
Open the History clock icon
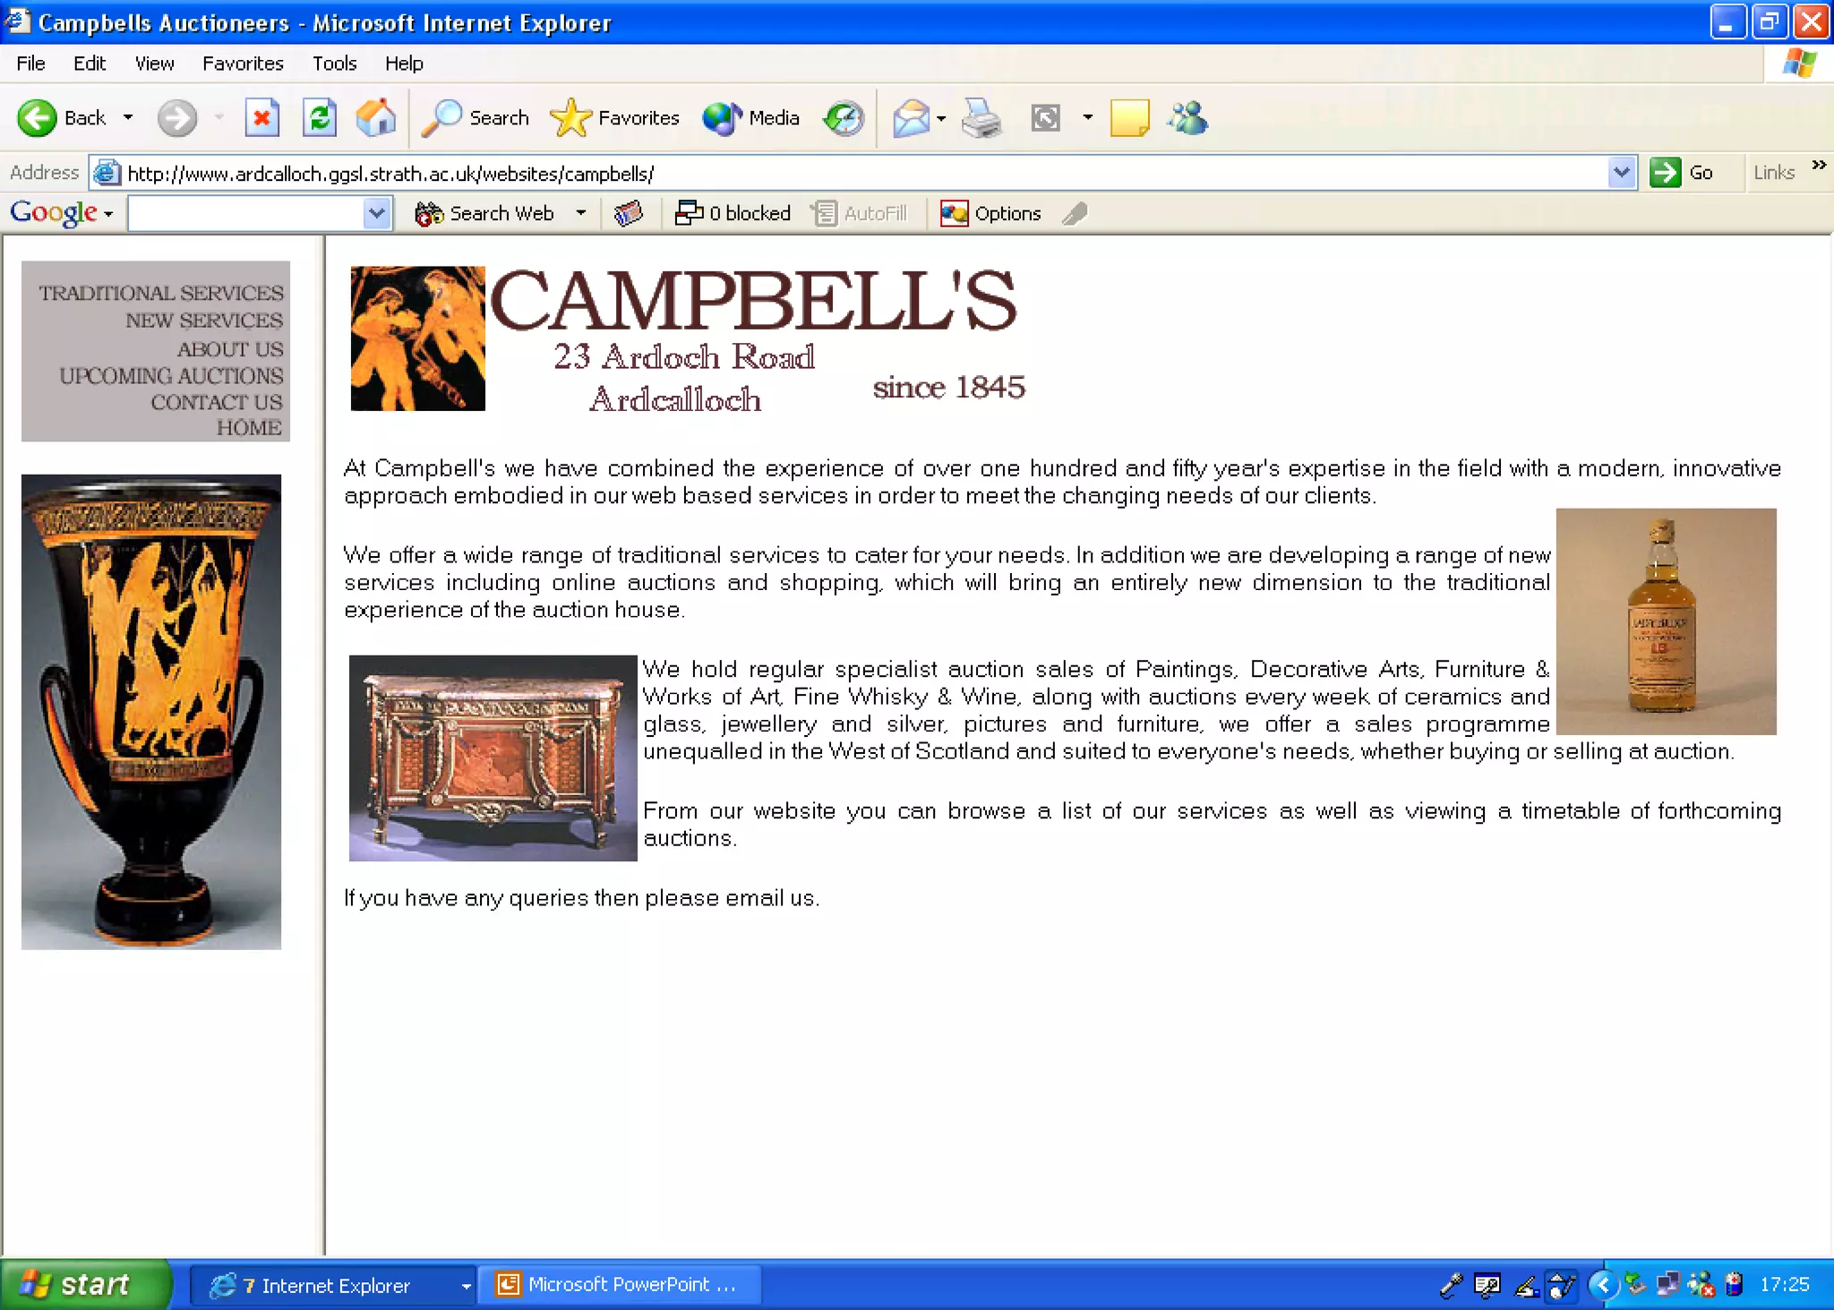tap(844, 118)
